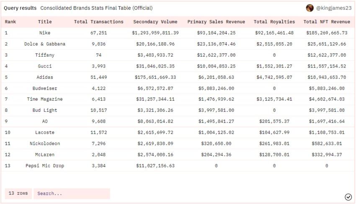The image size is (356, 204).
Task: Select Gucci total royalties cell
Action: [274, 66]
